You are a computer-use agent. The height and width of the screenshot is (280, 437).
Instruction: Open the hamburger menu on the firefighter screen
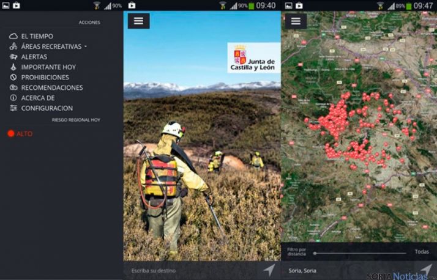[138, 21]
